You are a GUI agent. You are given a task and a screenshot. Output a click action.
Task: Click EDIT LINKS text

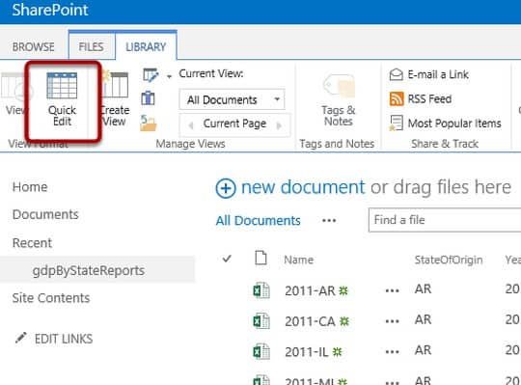pyautogui.click(x=64, y=339)
